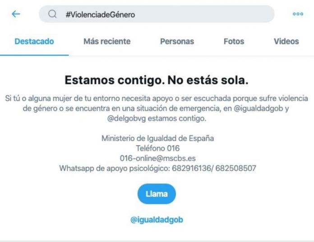Tap the 682508507 Whatsapp number
This screenshot has width=314, height=242.
235,168
